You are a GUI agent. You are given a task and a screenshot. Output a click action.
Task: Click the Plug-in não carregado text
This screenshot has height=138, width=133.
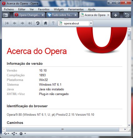pos(54,94)
